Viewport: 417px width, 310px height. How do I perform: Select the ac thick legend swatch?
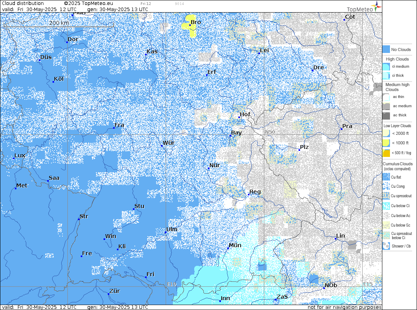click(386, 115)
